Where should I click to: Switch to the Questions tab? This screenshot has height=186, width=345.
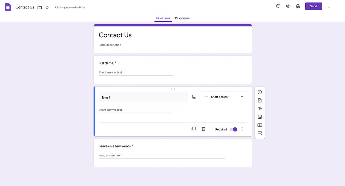pos(163,18)
